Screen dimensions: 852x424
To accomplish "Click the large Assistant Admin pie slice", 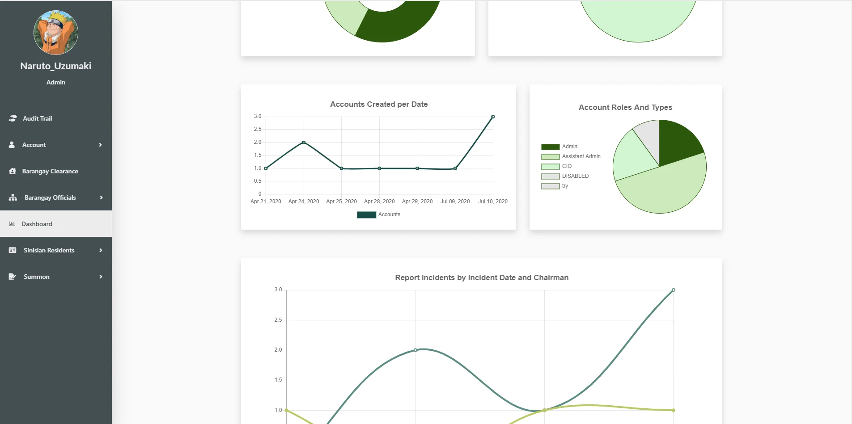I will tap(666, 188).
